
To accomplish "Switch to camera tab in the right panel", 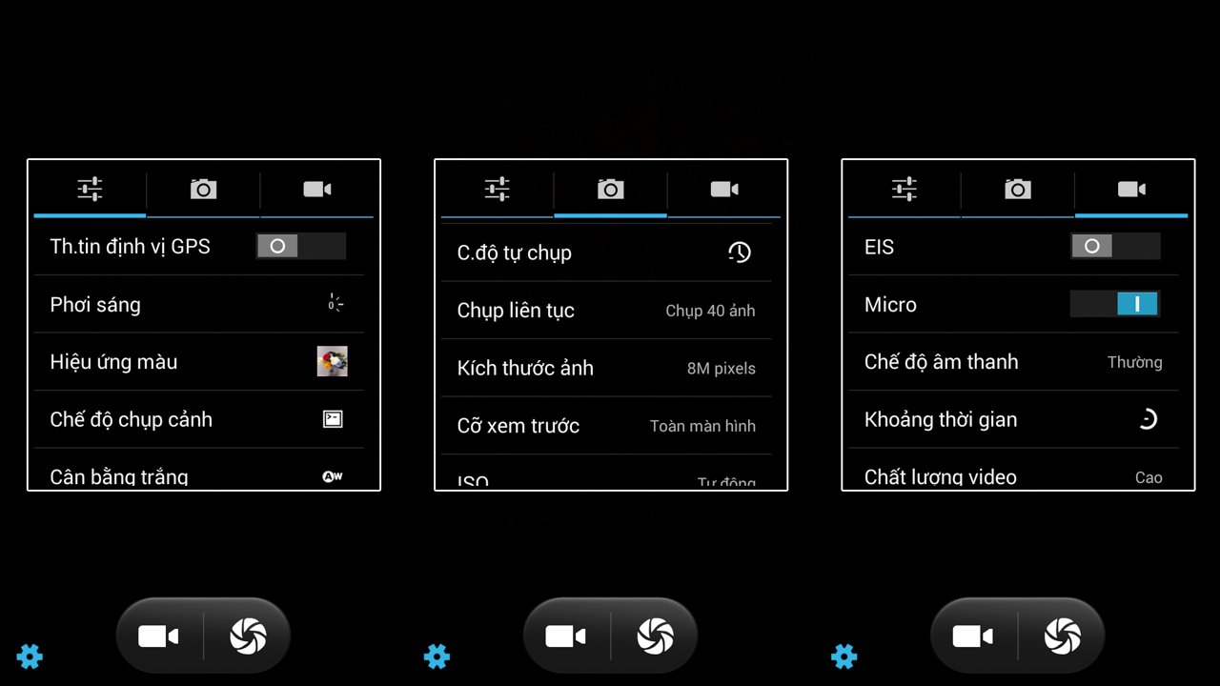I will point(1018,189).
